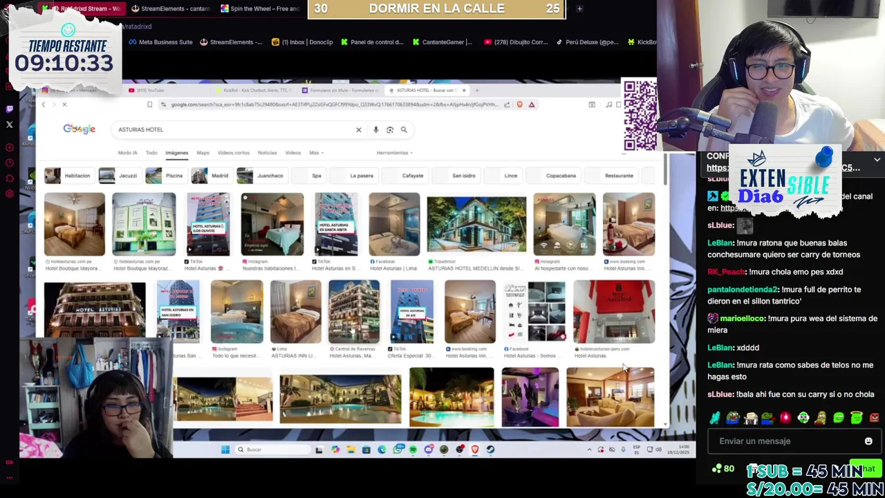885x498 pixels.
Task: Open File Explorer from the taskbar
Action: [x=351, y=450]
